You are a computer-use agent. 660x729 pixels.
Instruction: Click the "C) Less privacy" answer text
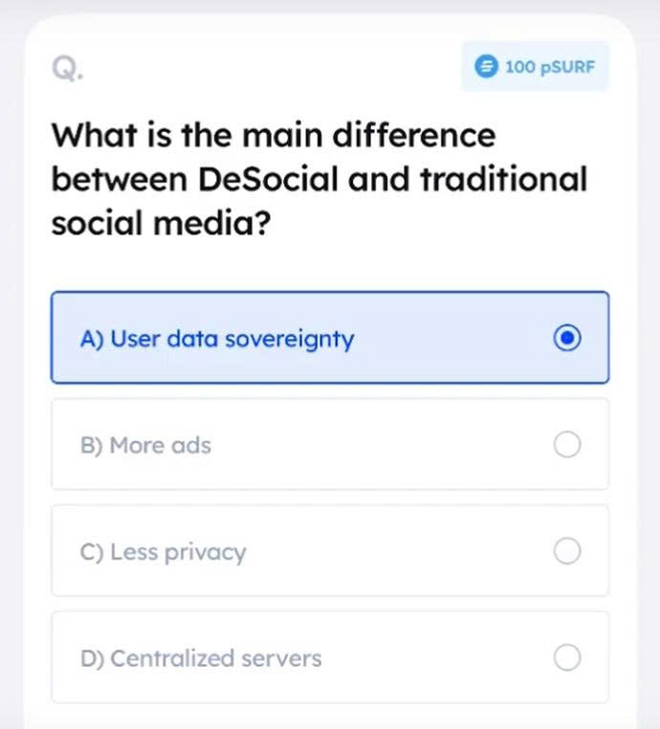coord(164,552)
